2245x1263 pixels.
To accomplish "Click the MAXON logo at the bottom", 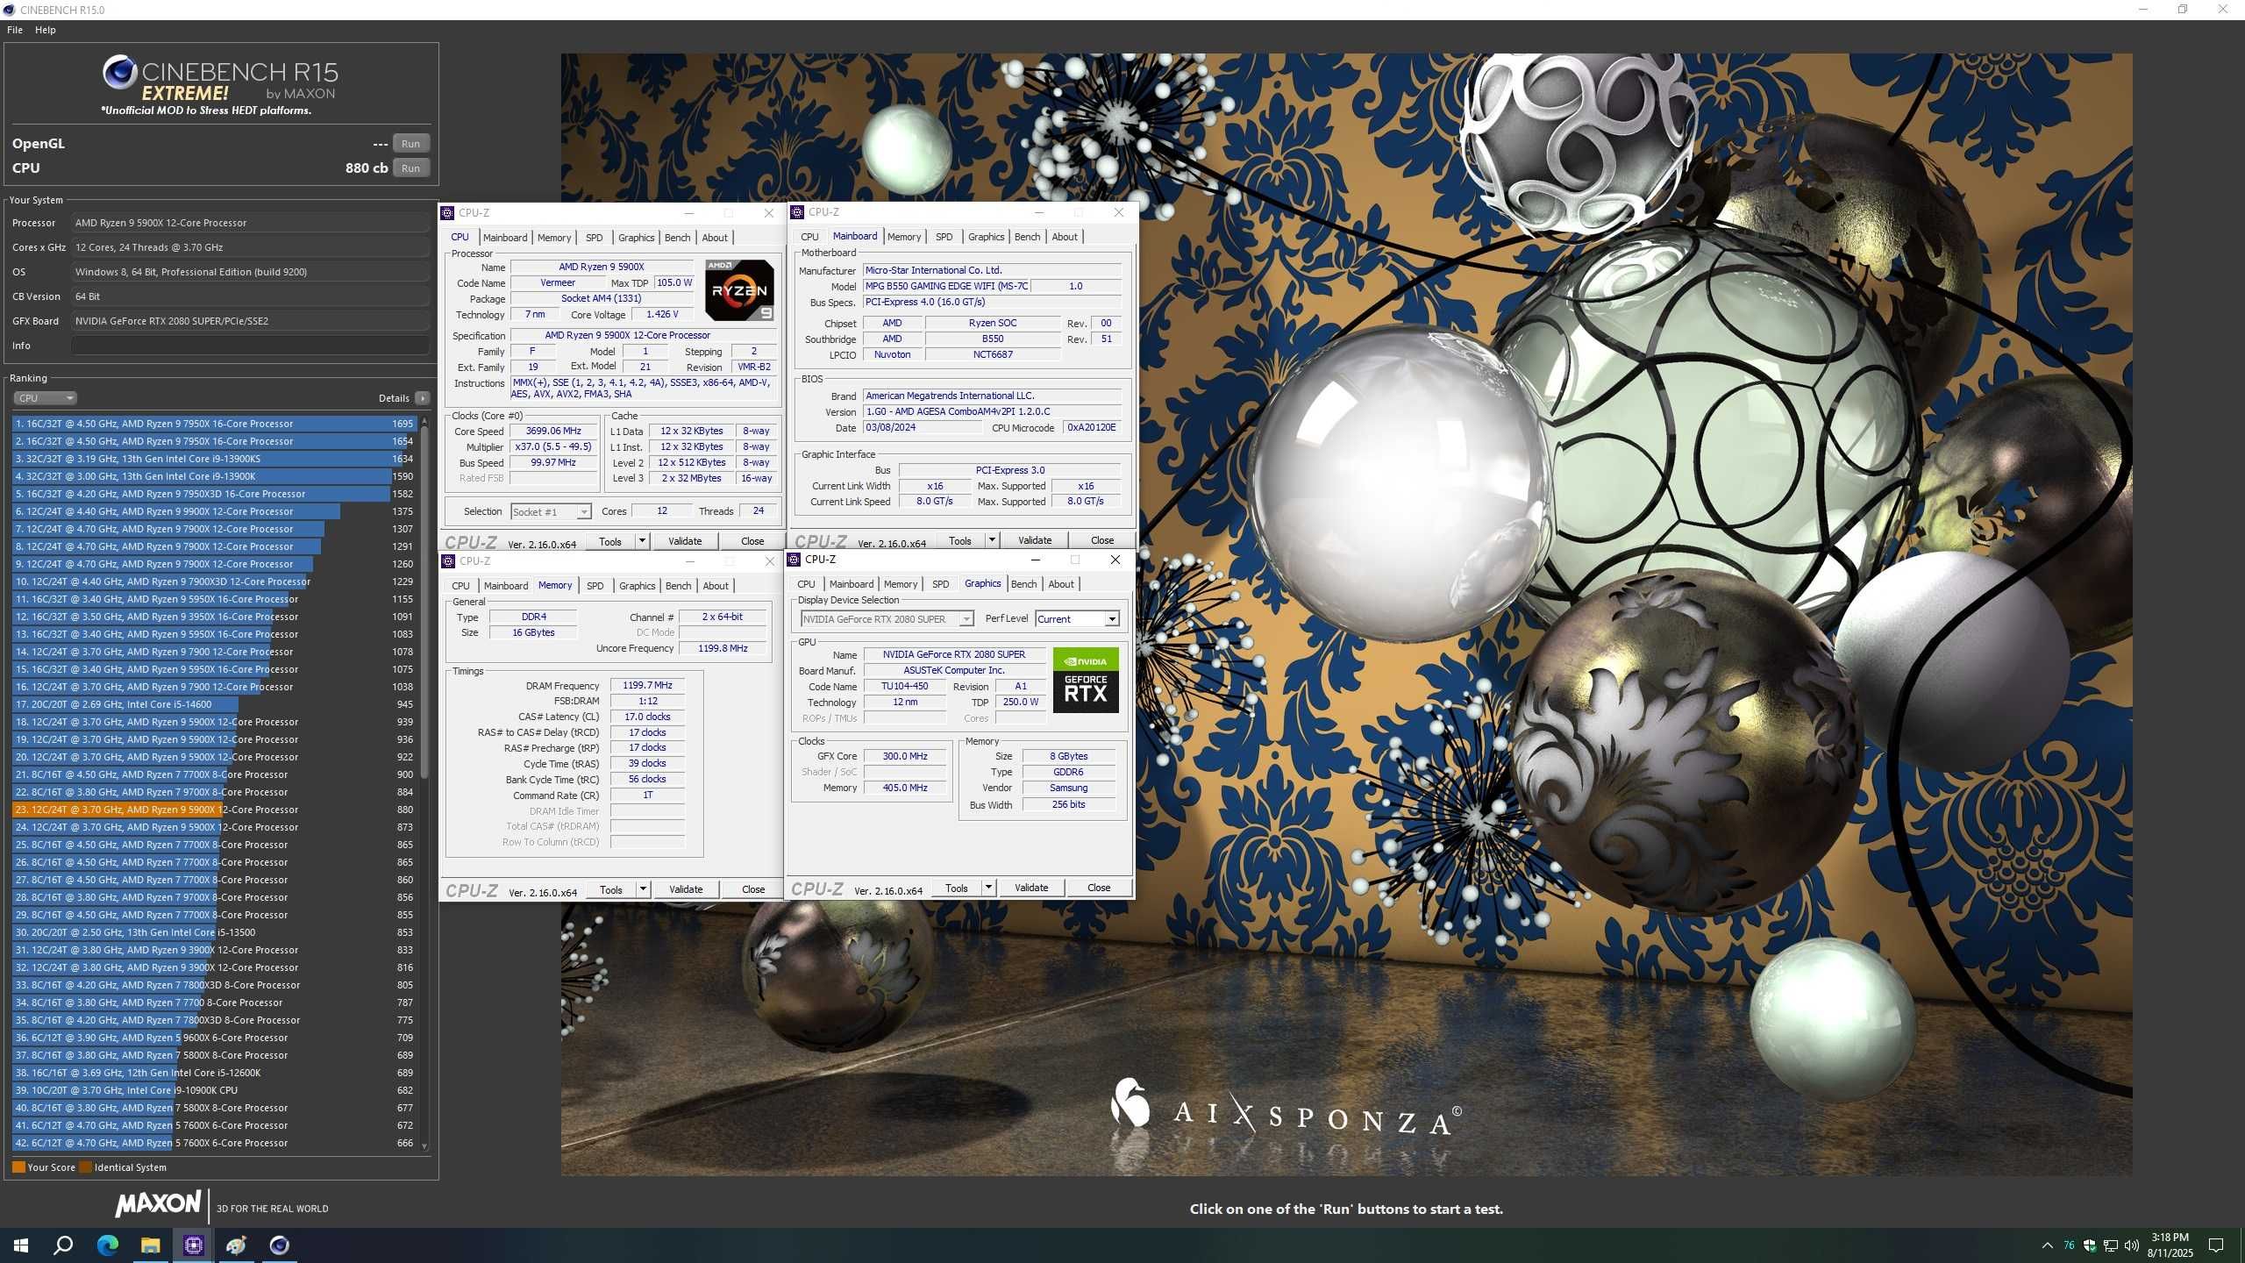I will [x=159, y=1203].
